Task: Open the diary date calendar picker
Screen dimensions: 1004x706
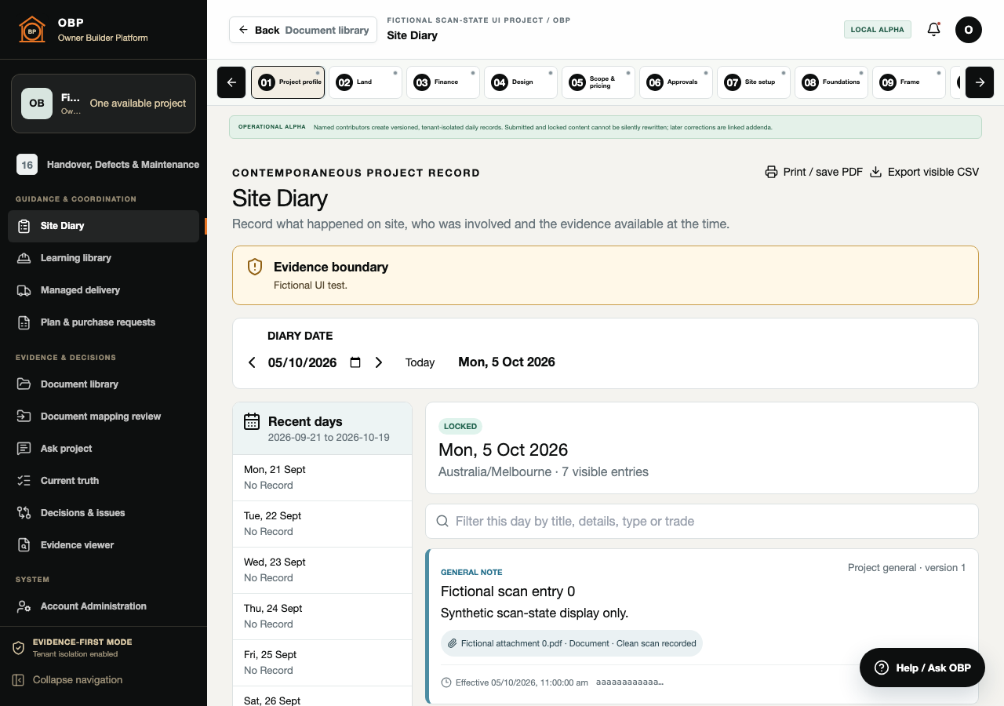Action: (x=355, y=362)
